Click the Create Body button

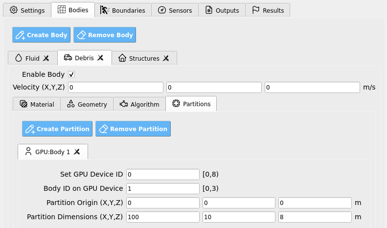[x=42, y=35]
